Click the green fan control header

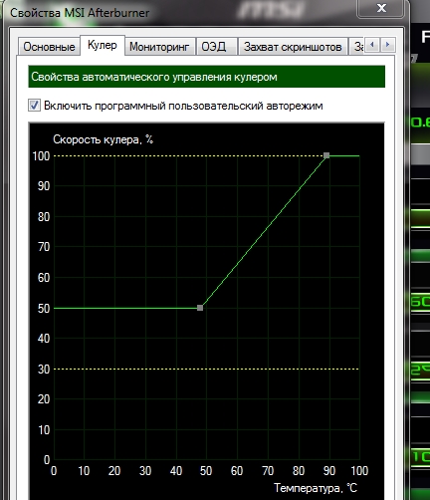[x=207, y=77]
